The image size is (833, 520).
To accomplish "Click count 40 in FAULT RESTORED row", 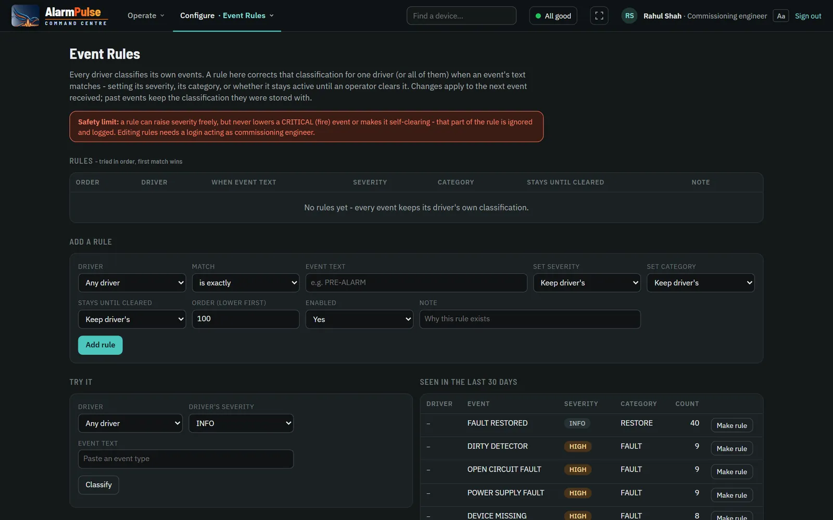I will pos(695,423).
